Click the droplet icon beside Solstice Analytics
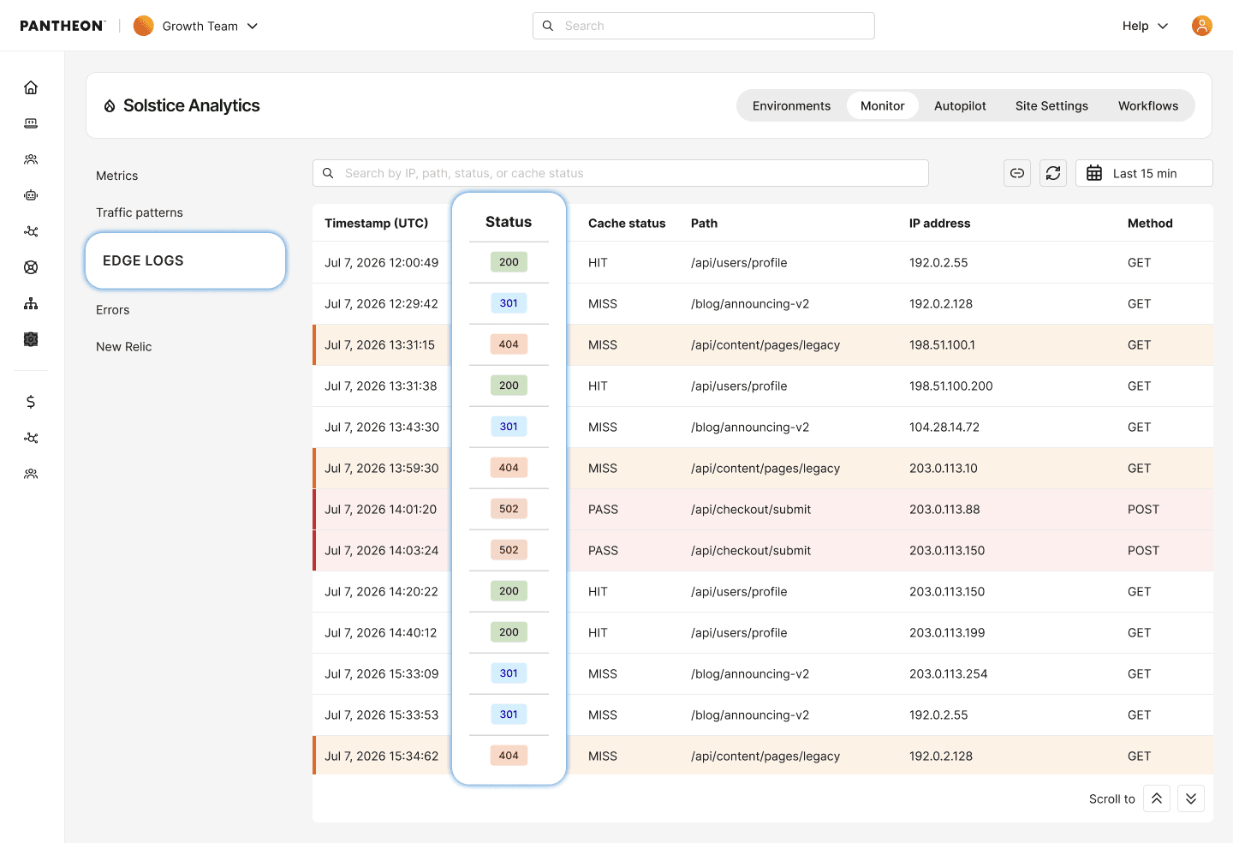 pos(110,106)
